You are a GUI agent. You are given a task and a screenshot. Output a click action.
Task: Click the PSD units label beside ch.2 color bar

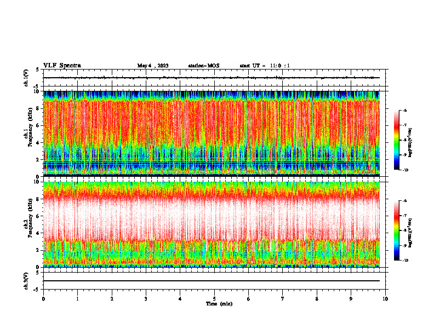pos(410,233)
